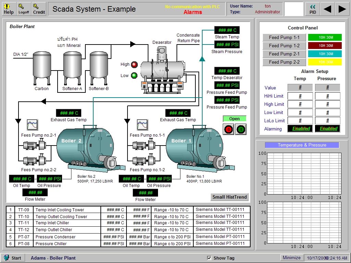
Task: Click the green runtime indicator beside Feed Pump 1-1
Action: pyautogui.click(x=325, y=37)
